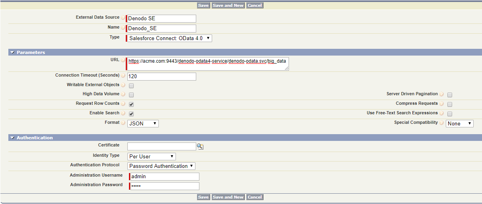Show help icon for Use Free-Text Search Expressions
482x204 pixels.
(x=441, y=114)
